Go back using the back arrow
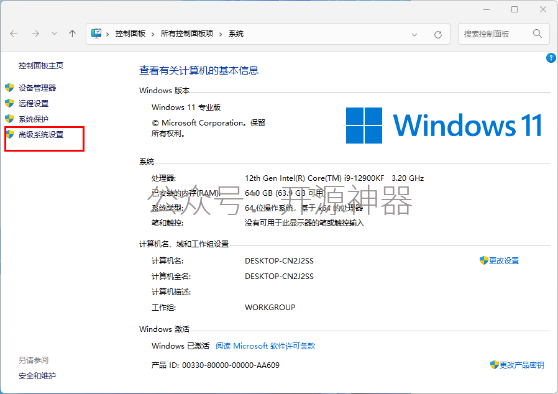 pos(14,34)
